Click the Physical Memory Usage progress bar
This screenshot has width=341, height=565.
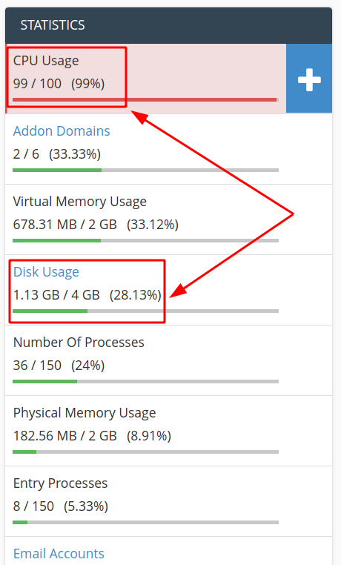pos(145,452)
